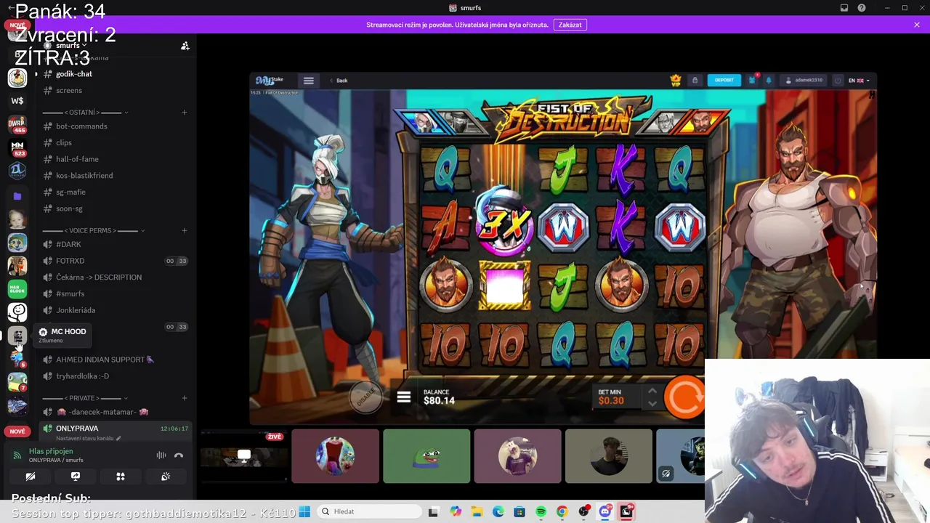Open Discord help icon in title bar
The image size is (930, 523).
click(x=862, y=8)
